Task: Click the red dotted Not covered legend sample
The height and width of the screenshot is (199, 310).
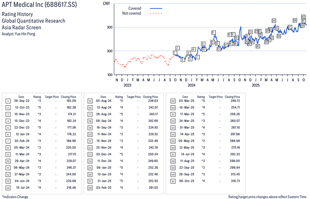Action: 156,14
